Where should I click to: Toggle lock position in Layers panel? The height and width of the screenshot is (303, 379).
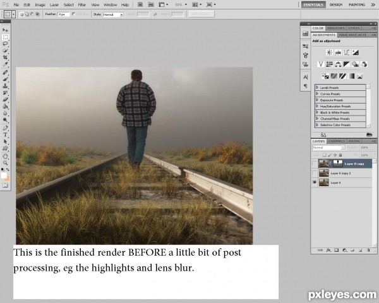pyautogui.click(x=335, y=155)
